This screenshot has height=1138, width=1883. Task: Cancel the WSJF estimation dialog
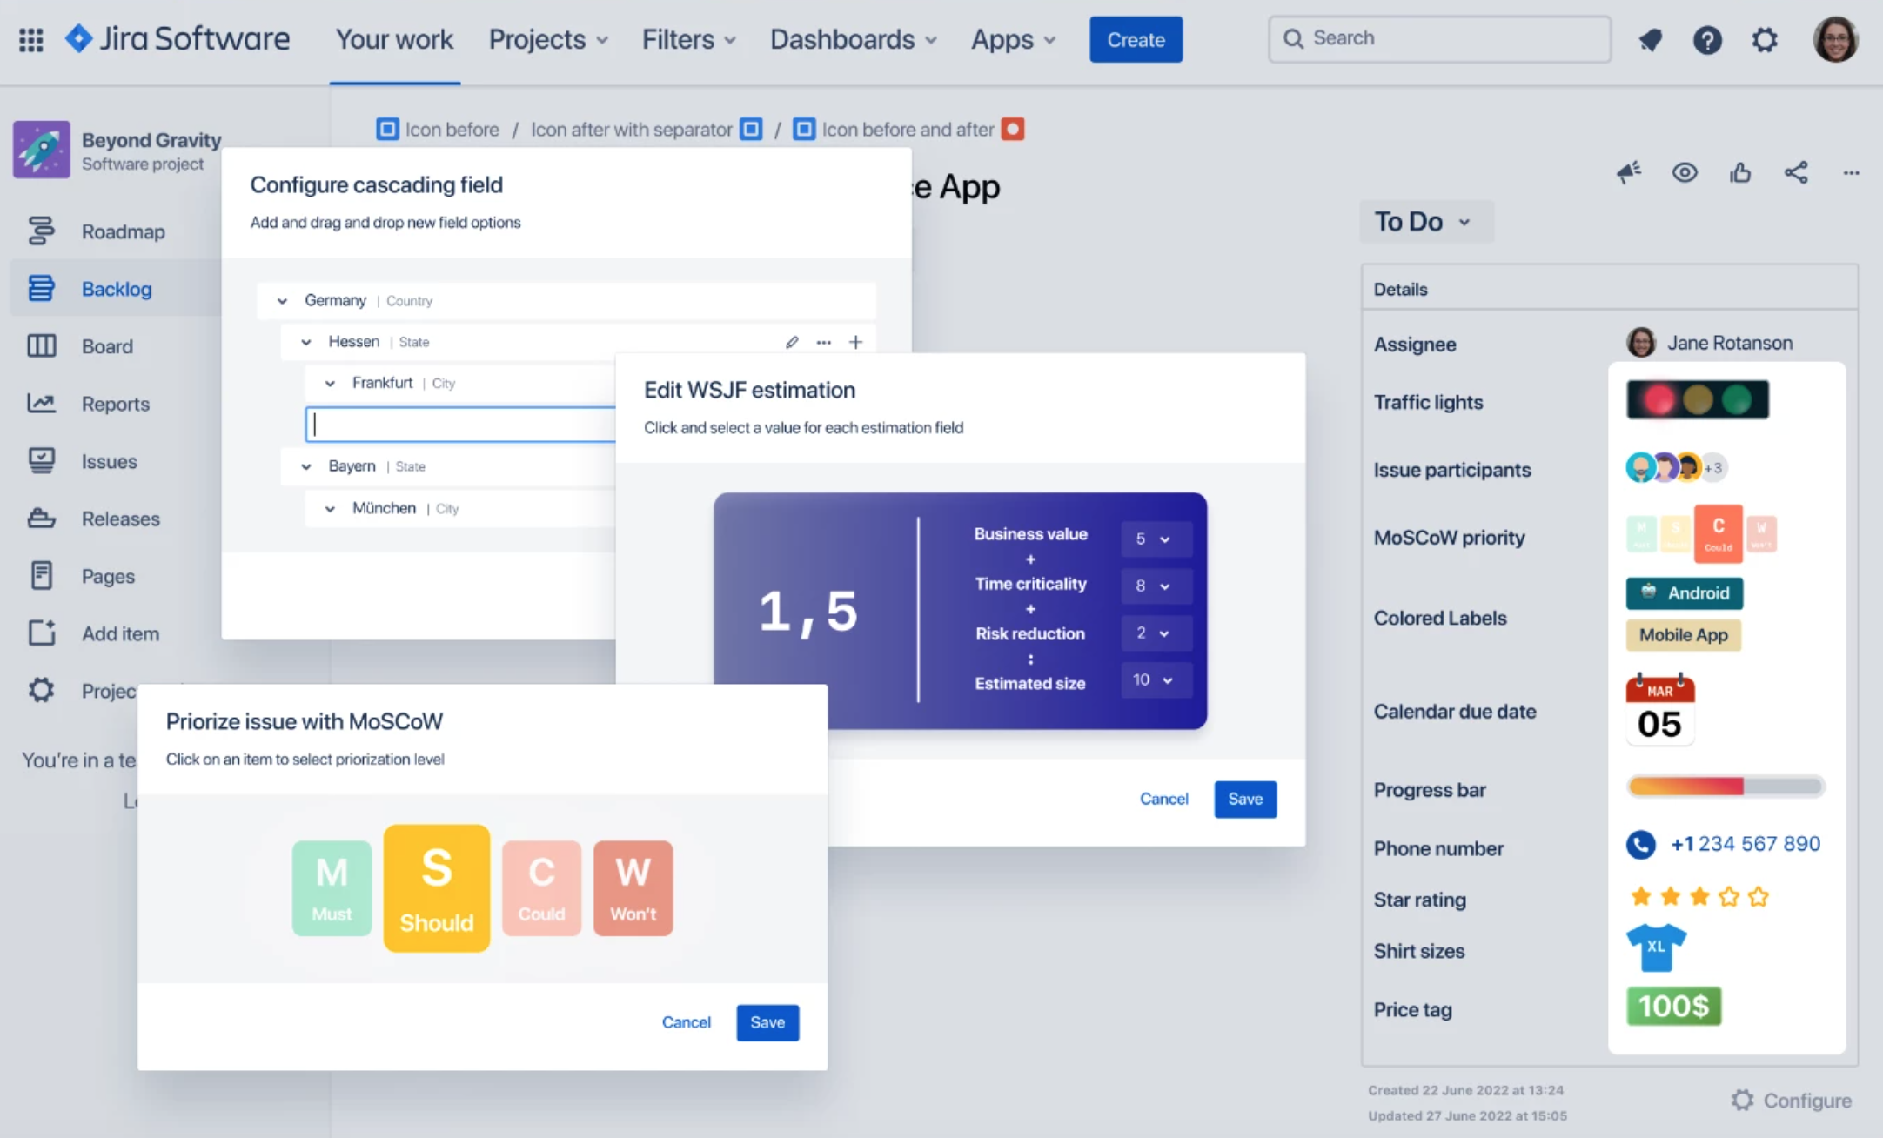(1163, 799)
